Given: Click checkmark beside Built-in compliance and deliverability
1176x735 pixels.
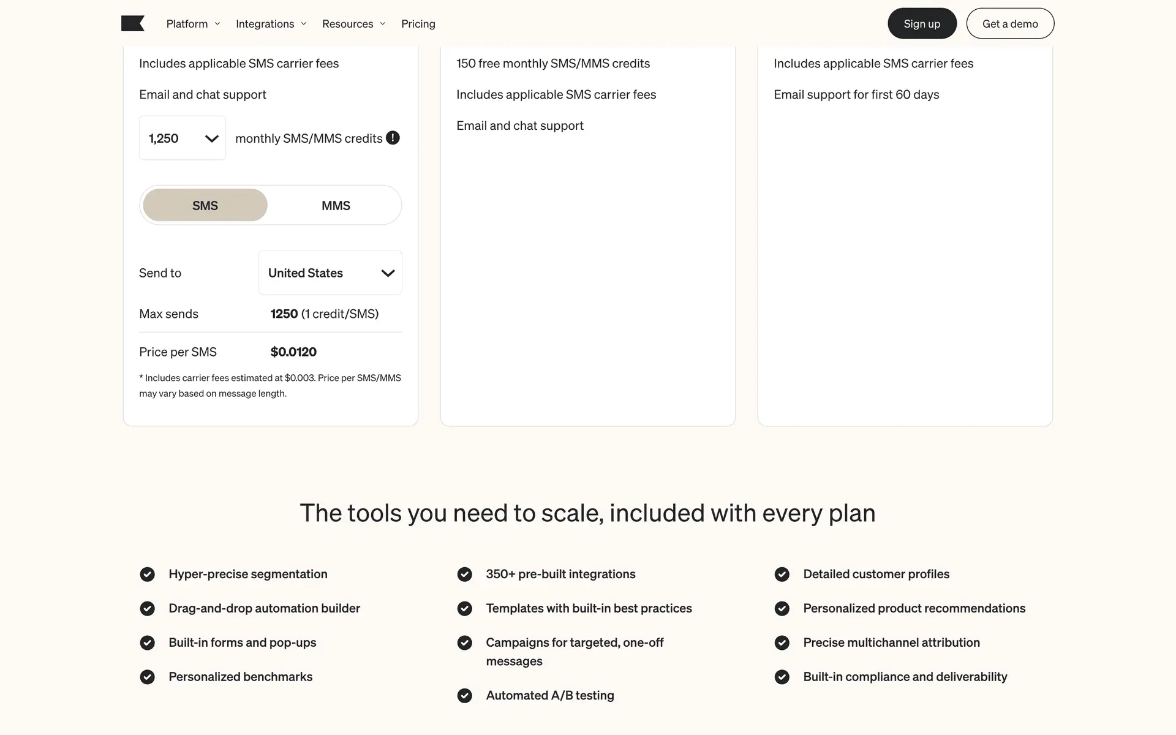Looking at the screenshot, I should 782,677.
